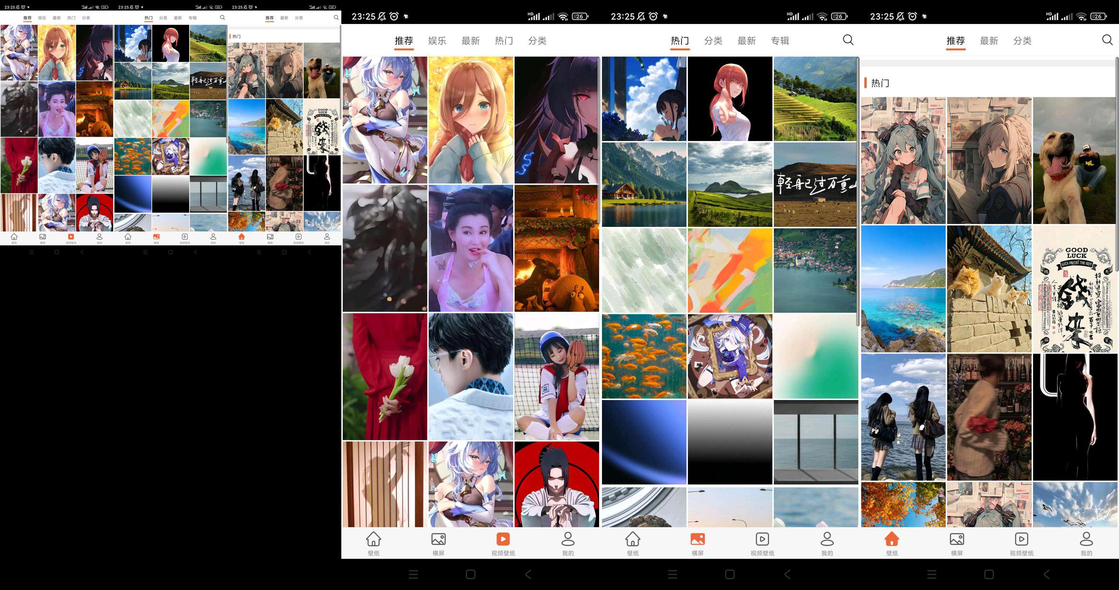Switch to 专辑 tab in large middle screen
1119x590 pixels.
pos(780,41)
